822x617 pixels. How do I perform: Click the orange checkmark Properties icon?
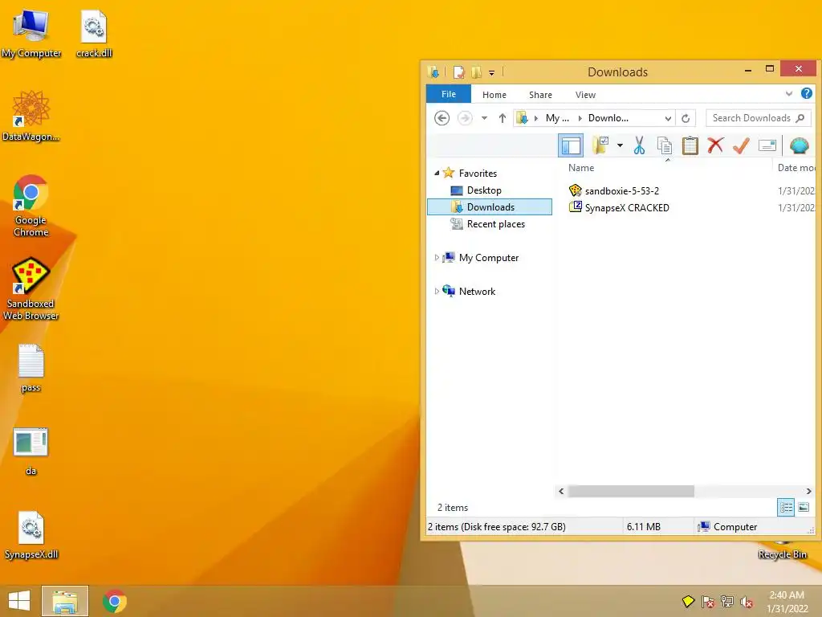coord(741,145)
